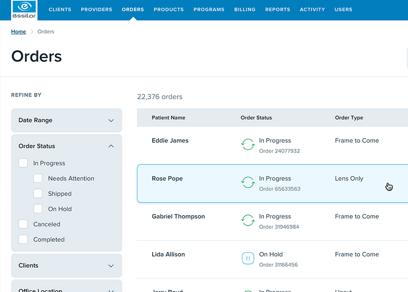Tick the Shipped filter checkbox
408x292 pixels.
(x=38, y=194)
